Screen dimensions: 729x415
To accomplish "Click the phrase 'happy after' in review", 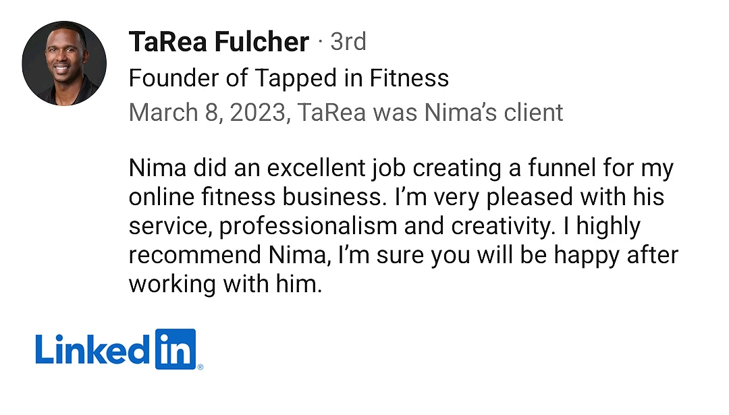I will [616, 256].
